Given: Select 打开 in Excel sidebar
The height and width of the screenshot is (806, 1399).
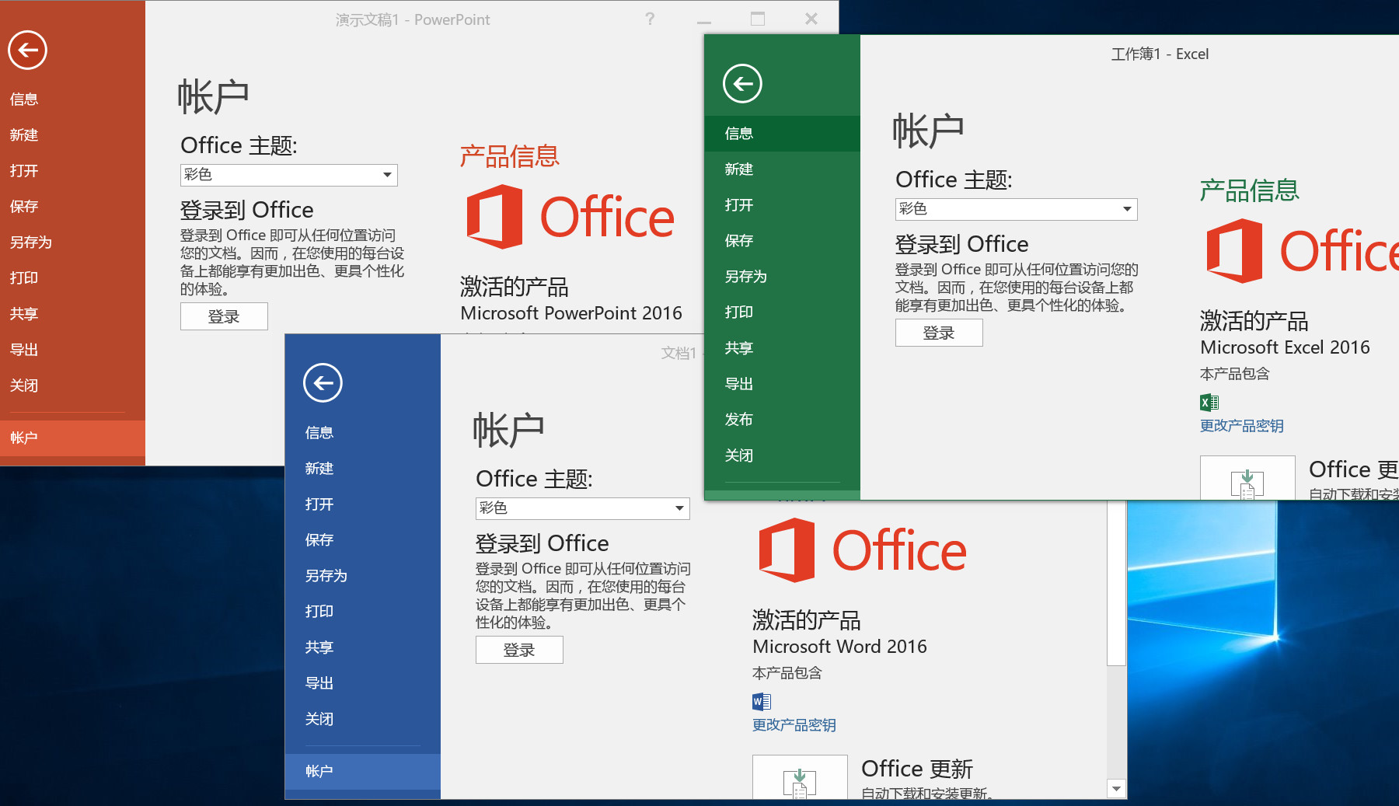Looking at the screenshot, I should point(782,204).
